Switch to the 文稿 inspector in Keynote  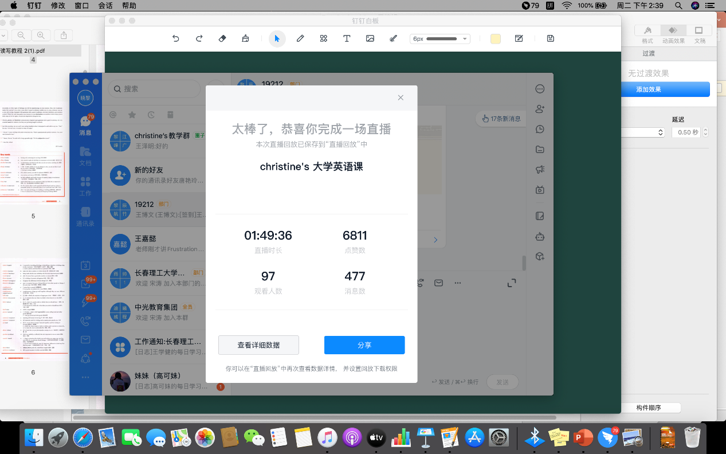pos(699,34)
